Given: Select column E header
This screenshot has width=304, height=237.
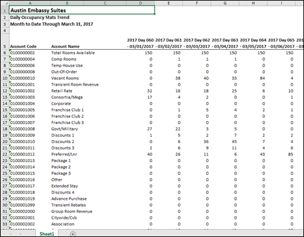Looking at the screenshot, I should coord(168,3).
